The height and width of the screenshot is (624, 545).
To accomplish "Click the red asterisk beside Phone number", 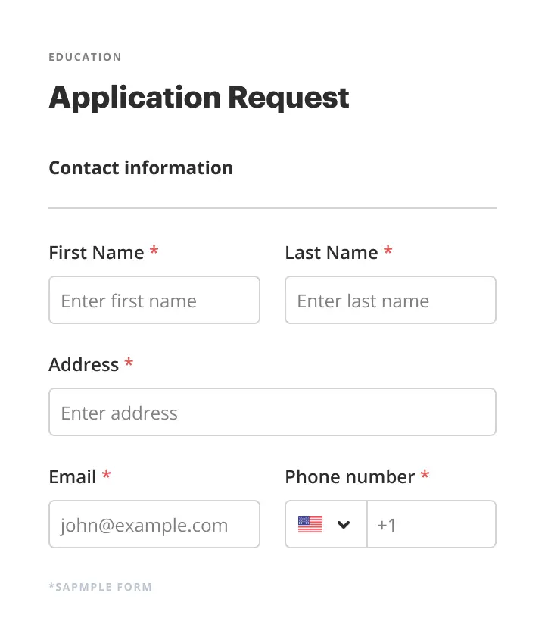I will [425, 476].
